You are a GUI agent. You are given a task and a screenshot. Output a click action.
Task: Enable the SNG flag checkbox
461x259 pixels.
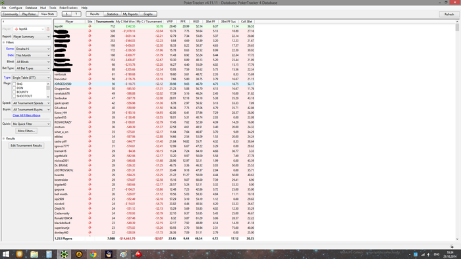click(x=14, y=84)
